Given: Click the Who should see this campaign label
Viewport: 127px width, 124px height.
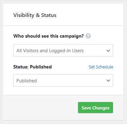Looking at the screenshot, I should coord(48,36).
